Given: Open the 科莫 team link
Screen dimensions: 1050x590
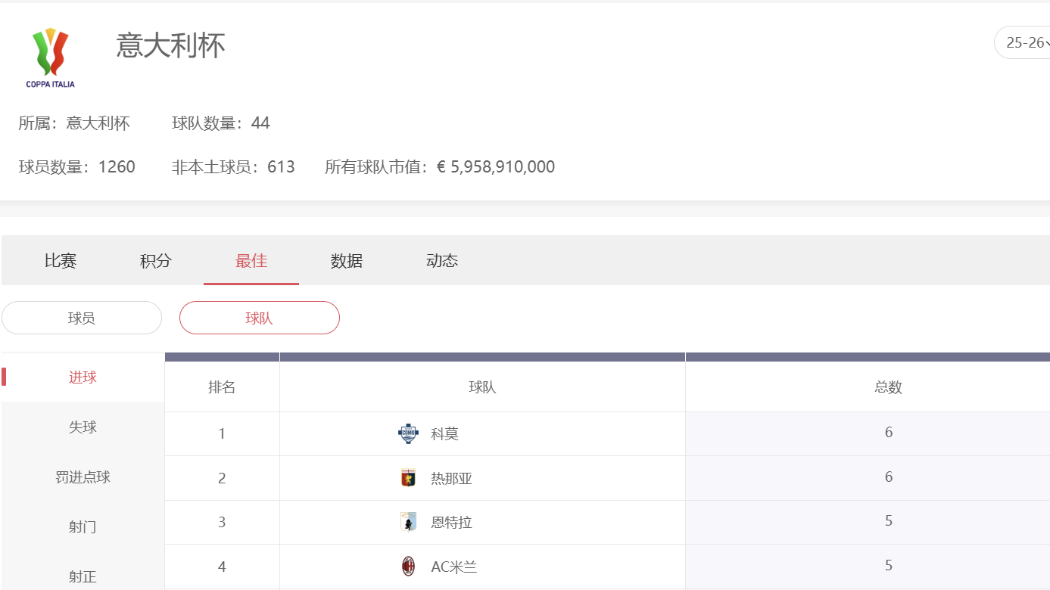Looking at the screenshot, I should (x=445, y=434).
